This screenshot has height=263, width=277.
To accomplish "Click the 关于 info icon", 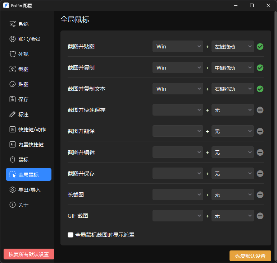I will pos(13,205).
